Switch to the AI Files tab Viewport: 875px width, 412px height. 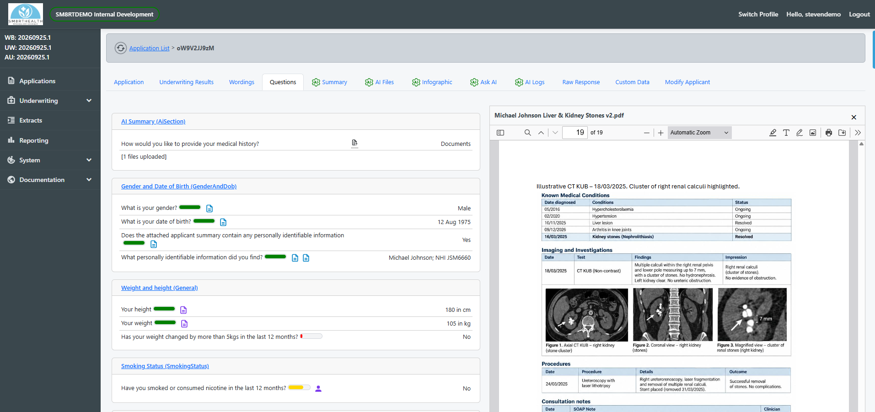[379, 82]
